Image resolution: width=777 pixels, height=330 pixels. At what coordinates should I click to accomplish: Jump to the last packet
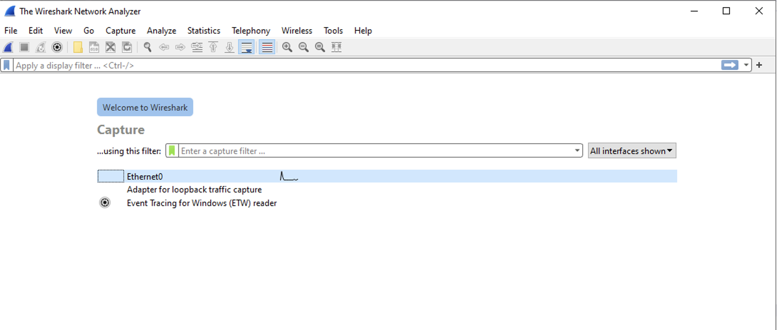click(230, 47)
